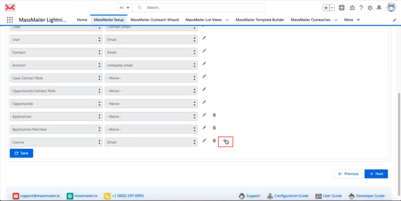Edit the Contact row mapping
The height and width of the screenshot is (201, 401).
[204, 51]
